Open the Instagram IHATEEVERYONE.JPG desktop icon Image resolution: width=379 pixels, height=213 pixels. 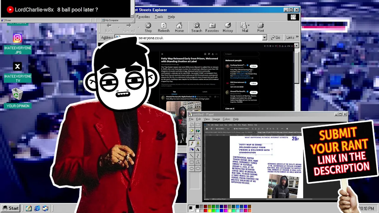click(17, 44)
